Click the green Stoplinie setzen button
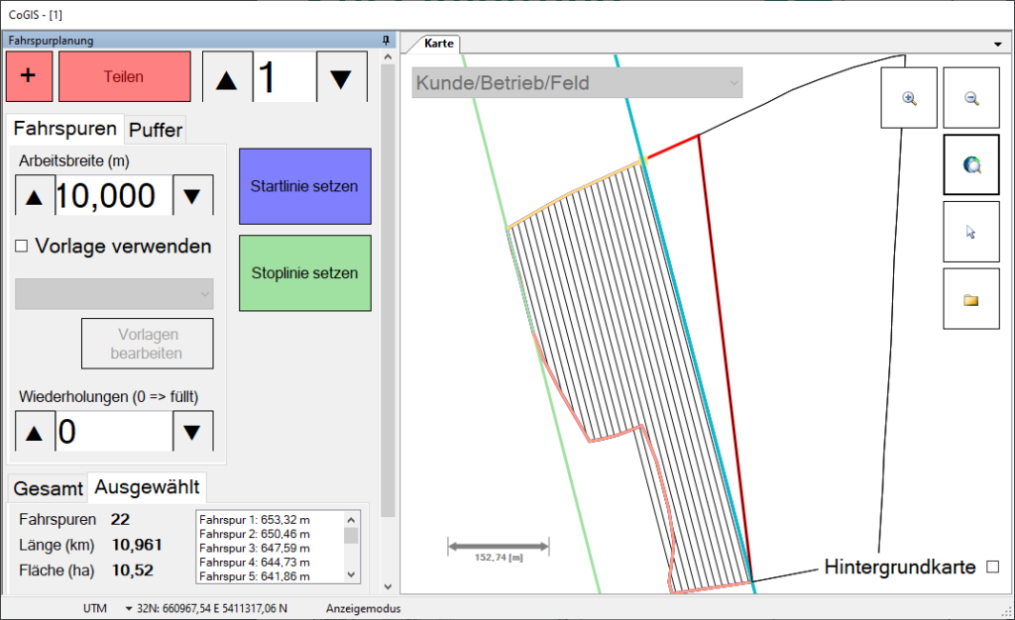The height and width of the screenshot is (620, 1015). (x=304, y=273)
